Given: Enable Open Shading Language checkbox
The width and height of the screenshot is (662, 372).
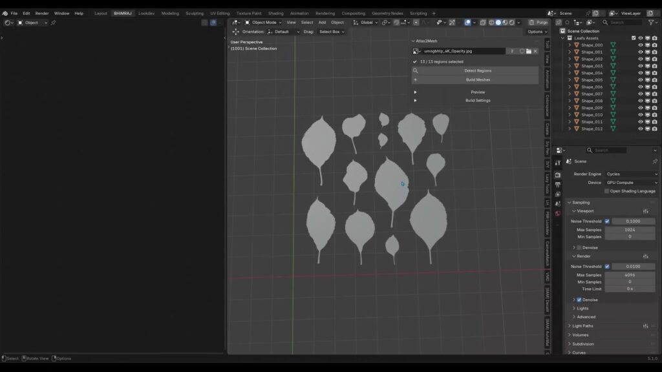Looking at the screenshot, I should click(x=606, y=191).
